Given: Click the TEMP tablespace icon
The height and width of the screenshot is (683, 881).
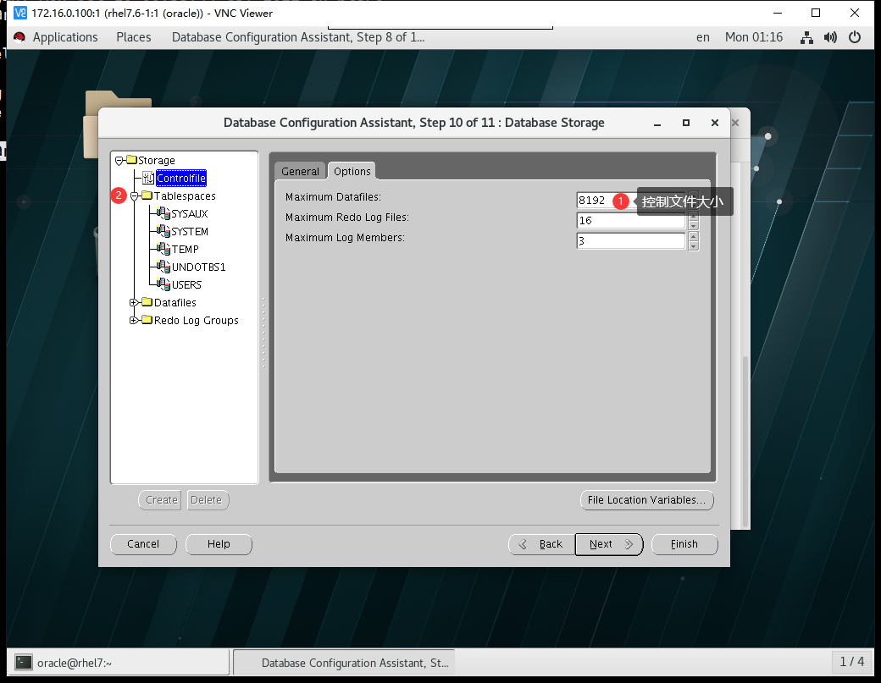Looking at the screenshot, I should (x=163, y=249).
